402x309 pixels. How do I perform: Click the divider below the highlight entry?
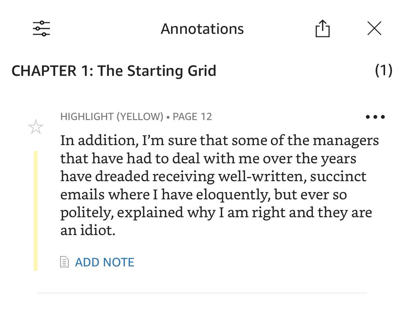[202, 293]
